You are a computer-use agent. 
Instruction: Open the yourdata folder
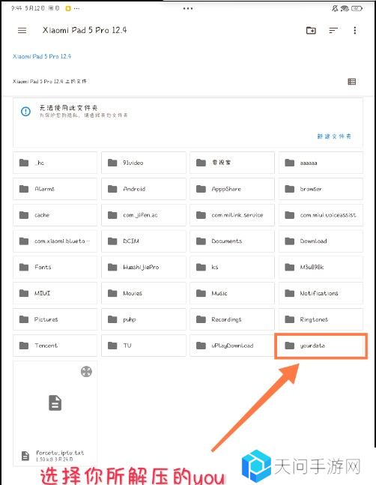[321, 346]
